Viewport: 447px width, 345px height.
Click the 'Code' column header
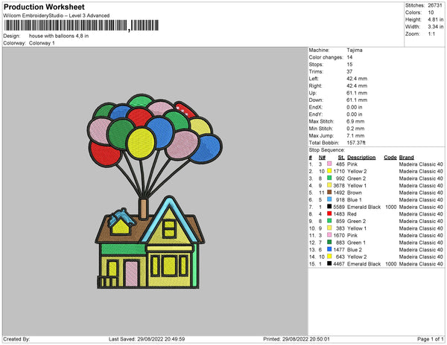coord(390,158)
